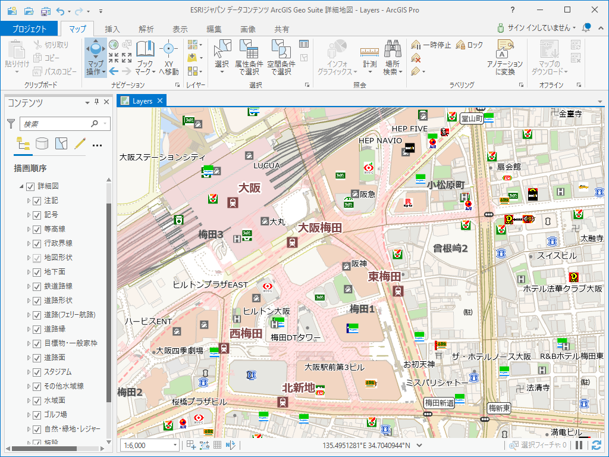Open the 挿入 ribbon tab
Screen dimensions: 609x457
(x=112, y=29)
